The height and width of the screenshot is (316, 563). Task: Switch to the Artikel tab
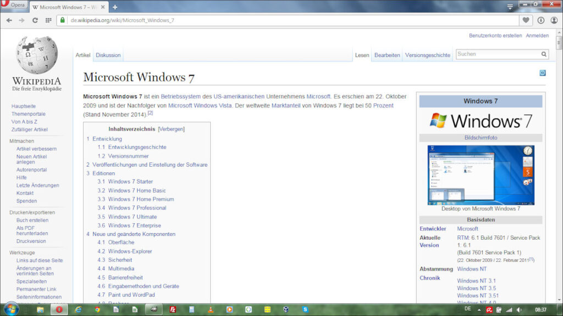pyautogui.click(x=83, y=55)
